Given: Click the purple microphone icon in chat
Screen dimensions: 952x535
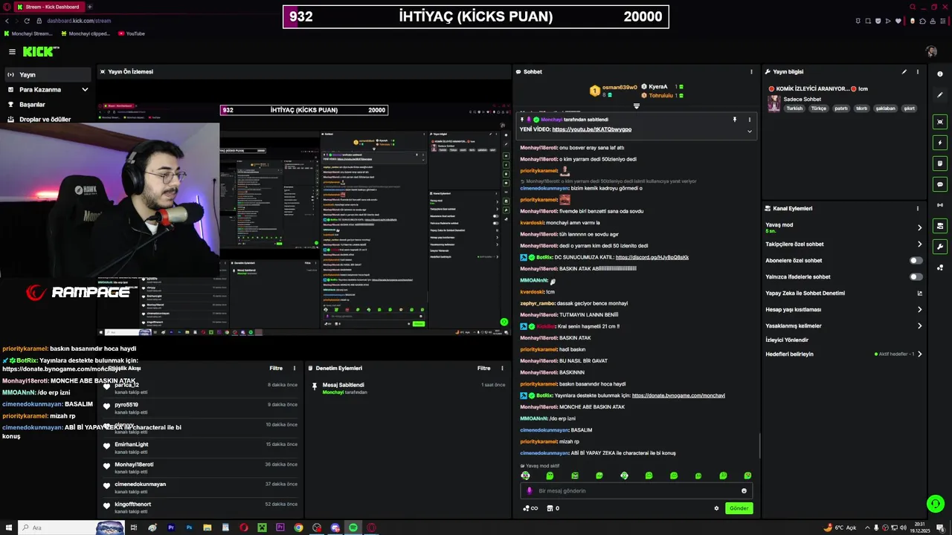Looking at the screenshot, I should point(530,490).
